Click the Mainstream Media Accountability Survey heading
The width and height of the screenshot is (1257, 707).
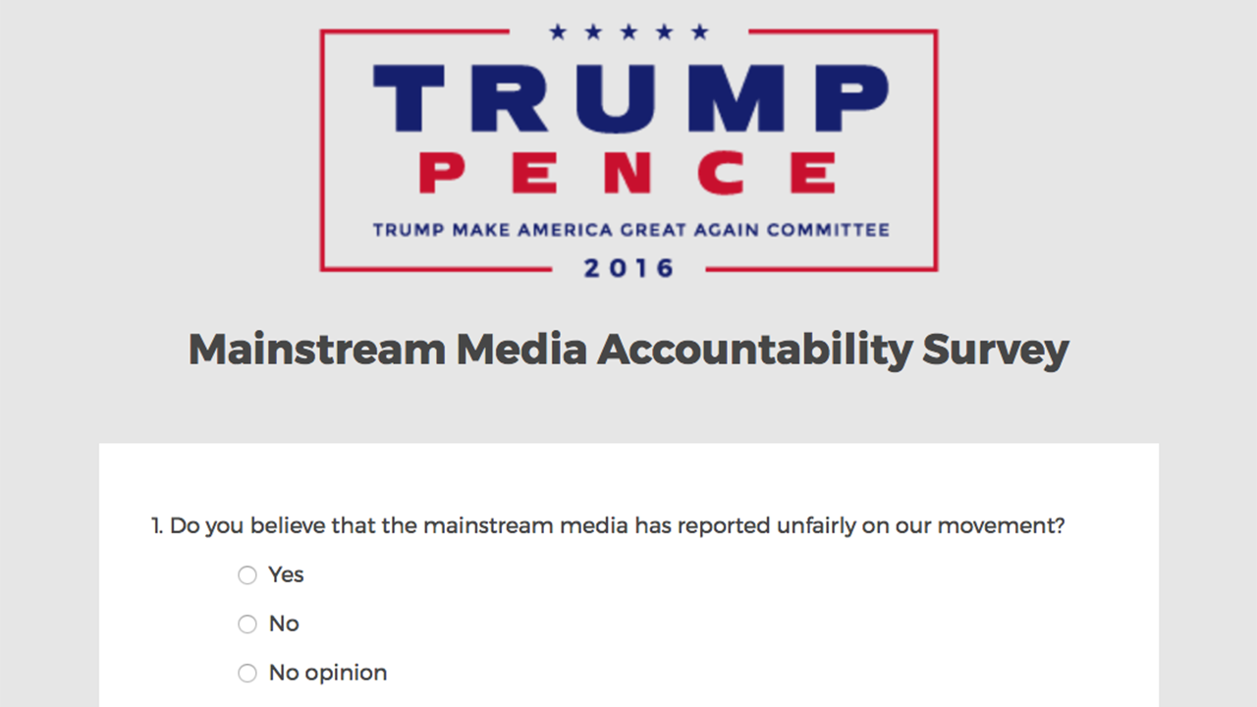tap(628, 351)
